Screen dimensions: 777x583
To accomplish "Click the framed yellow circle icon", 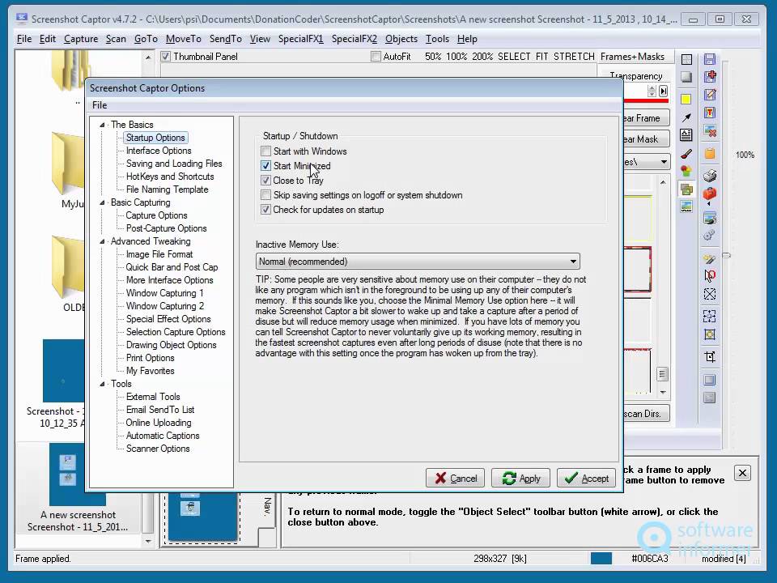I will pyautogui.click(x=710, y=334).
